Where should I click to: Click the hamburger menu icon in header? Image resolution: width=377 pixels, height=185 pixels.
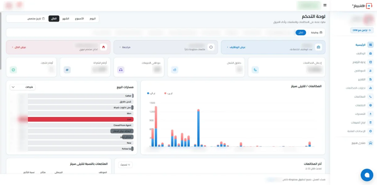(x=325, y=5)
